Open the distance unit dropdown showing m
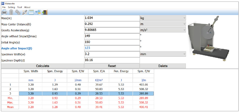Screen dimensions: 240x112 click(x=163, y=24)
